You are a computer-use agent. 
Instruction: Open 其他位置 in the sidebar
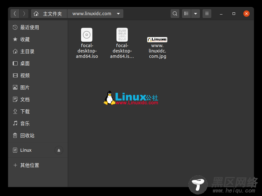pos(38,165)
